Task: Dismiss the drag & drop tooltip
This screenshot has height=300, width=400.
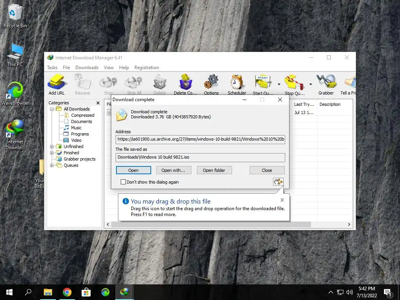Action: (282, 200)
